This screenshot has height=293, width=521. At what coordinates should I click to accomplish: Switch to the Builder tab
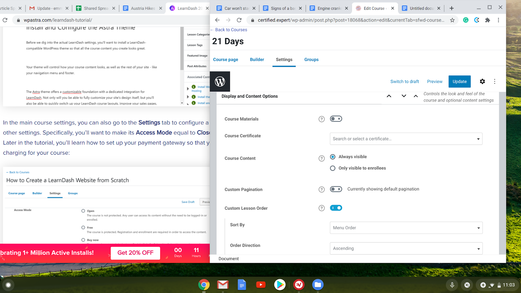[257, 60]
